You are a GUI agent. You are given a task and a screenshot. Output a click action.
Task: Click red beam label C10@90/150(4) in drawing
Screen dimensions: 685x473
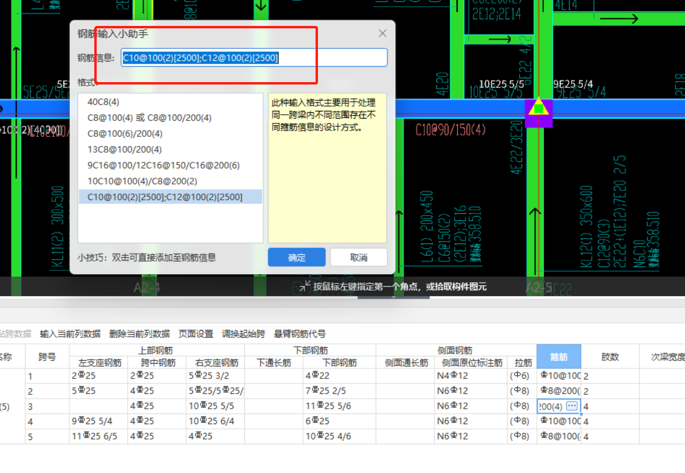pos(451,130)
